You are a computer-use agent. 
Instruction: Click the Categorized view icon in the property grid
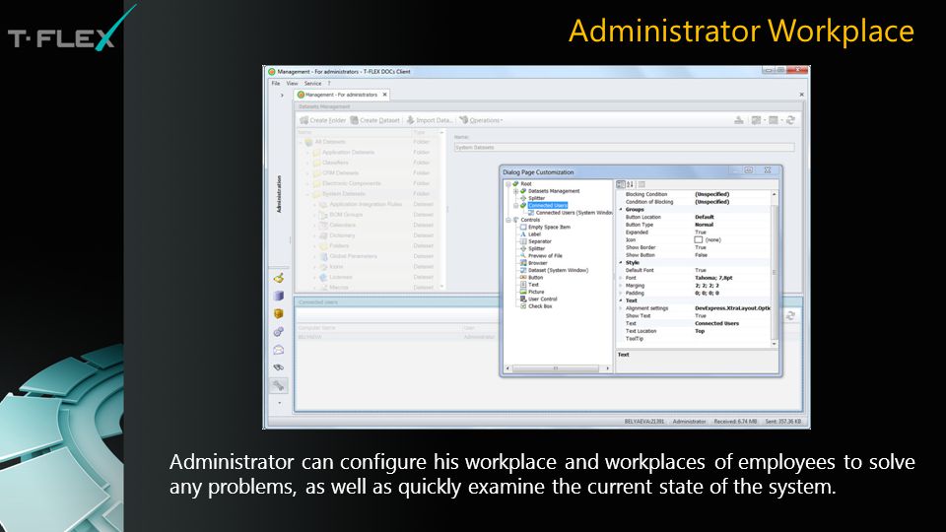point(620,184)
